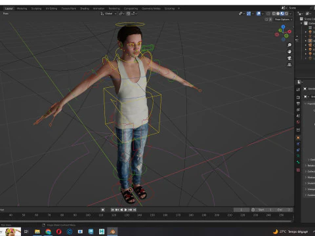Open the pivot point dropdown
The width and height of the screenshot is (315, 236).
tap(121, 14)
